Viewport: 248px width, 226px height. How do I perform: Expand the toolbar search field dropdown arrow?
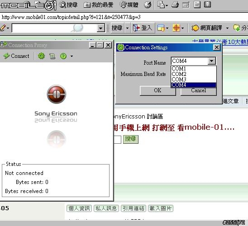point(100,28)
